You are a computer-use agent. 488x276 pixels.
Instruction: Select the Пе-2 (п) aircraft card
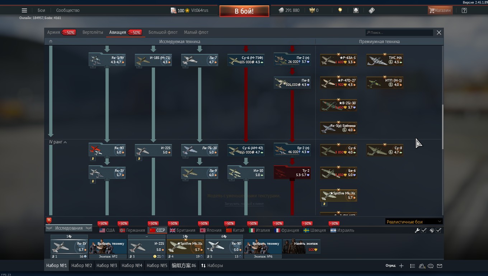click(x=292, y=60)
